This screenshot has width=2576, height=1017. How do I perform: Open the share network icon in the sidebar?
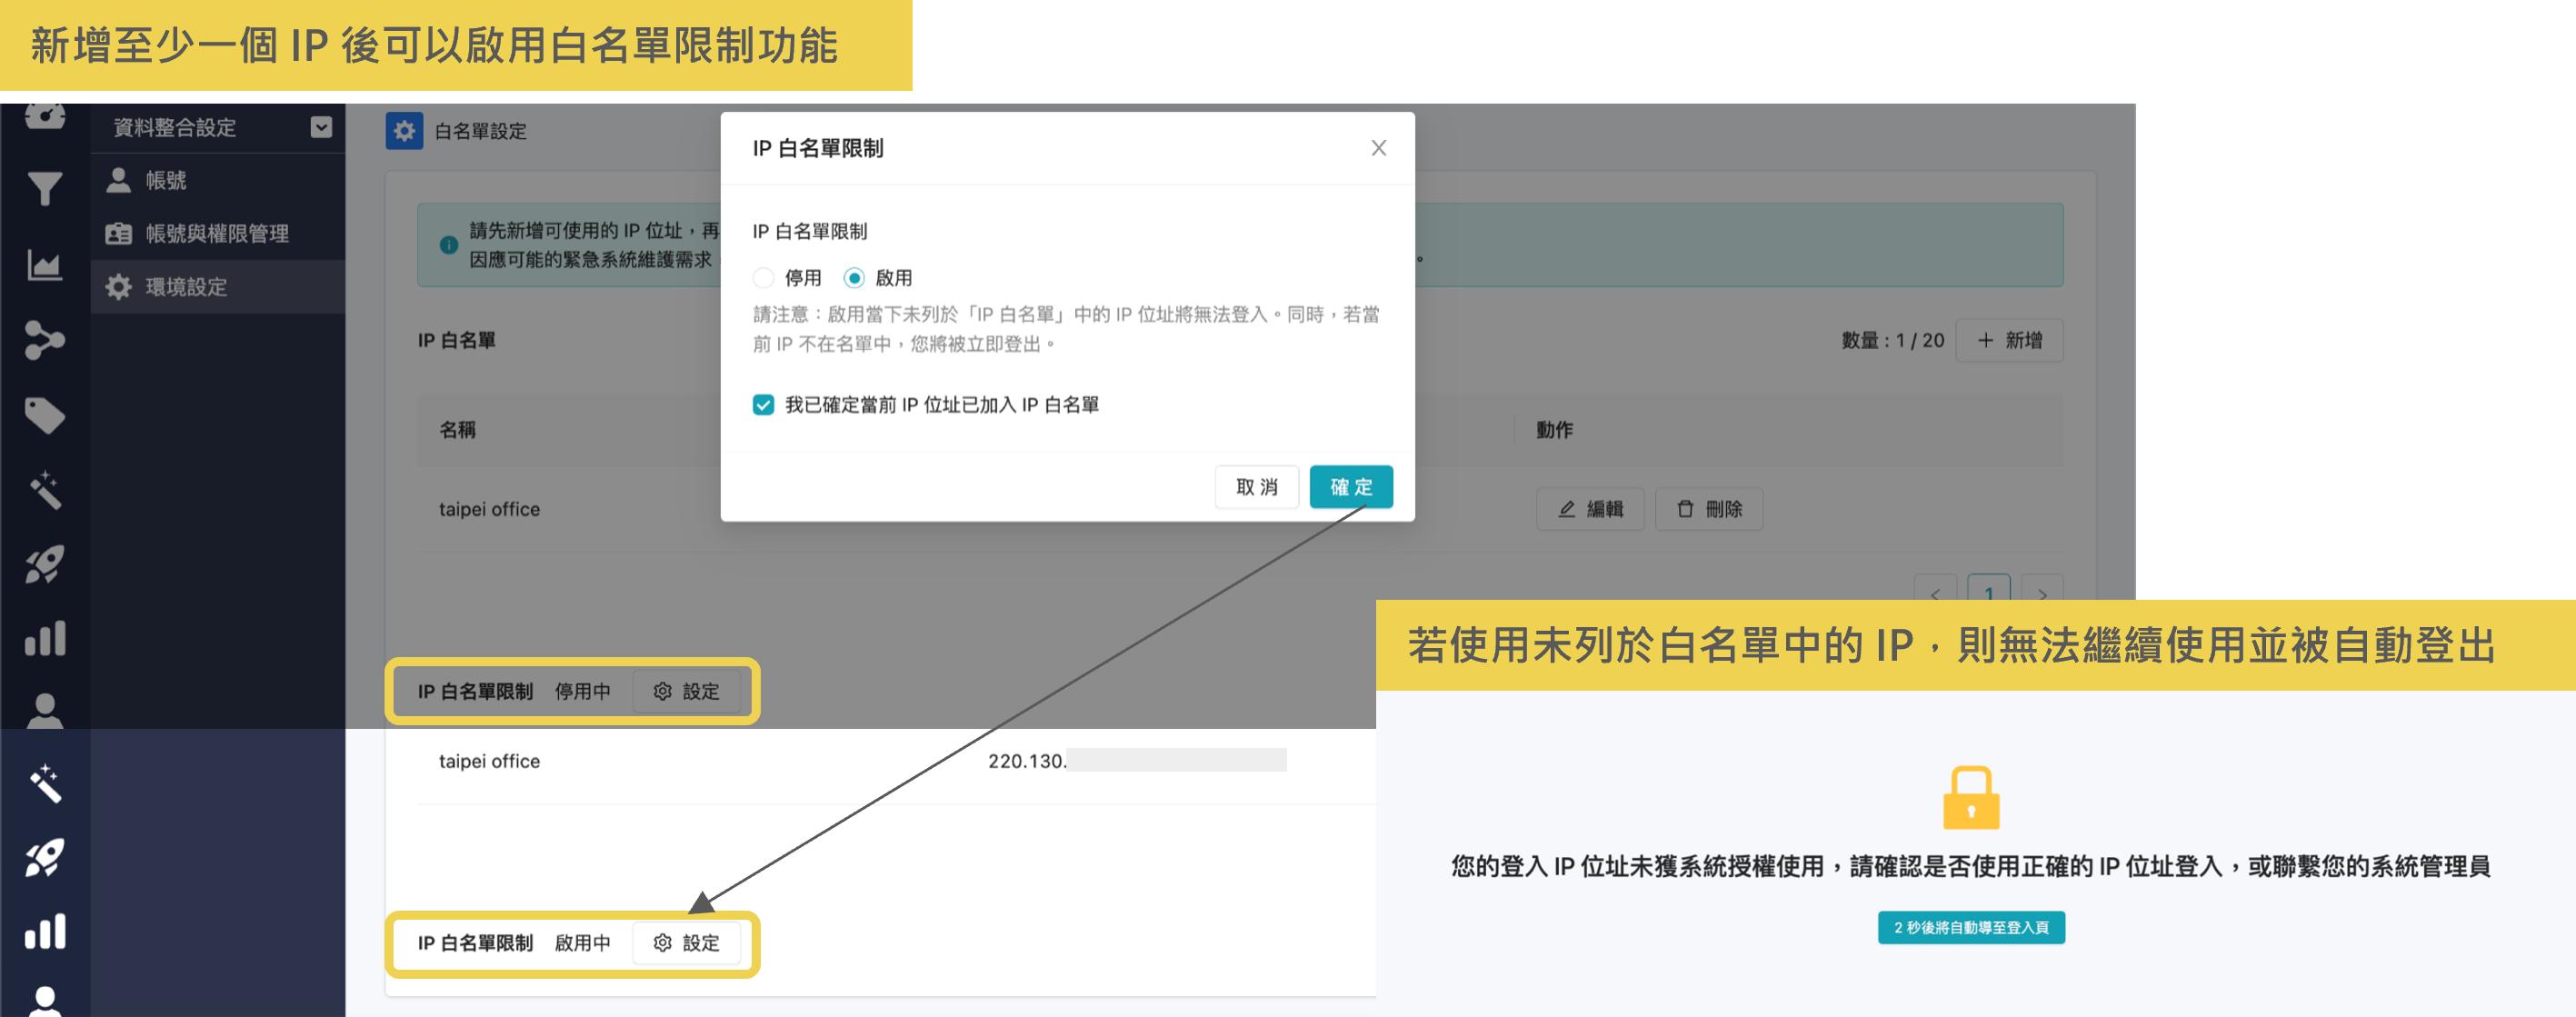click(x=44, y=339)
